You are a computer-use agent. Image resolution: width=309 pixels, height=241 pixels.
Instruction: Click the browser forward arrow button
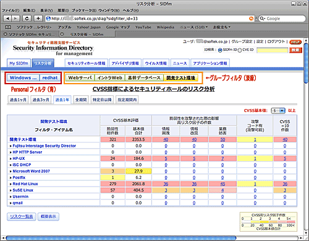tap(15, 19)
